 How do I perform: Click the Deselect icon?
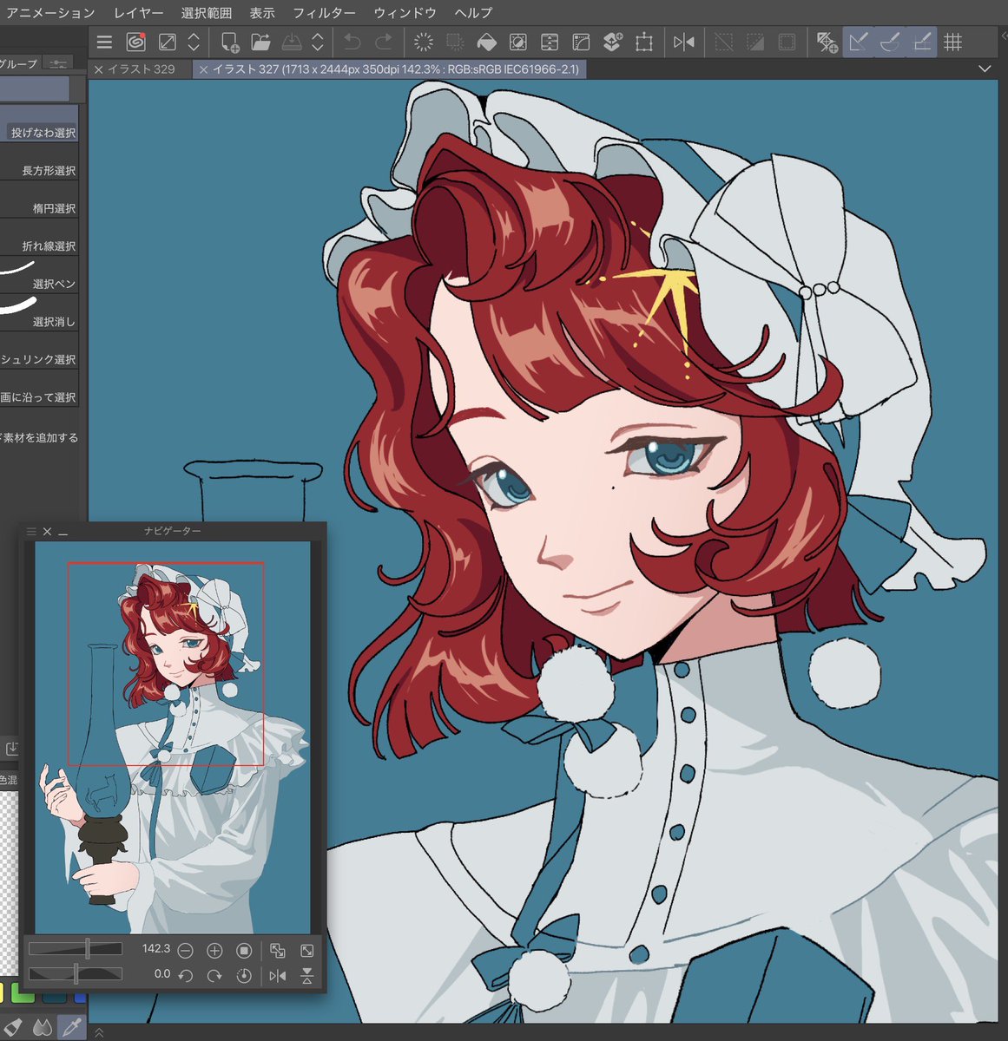click(x=724, y=42)
